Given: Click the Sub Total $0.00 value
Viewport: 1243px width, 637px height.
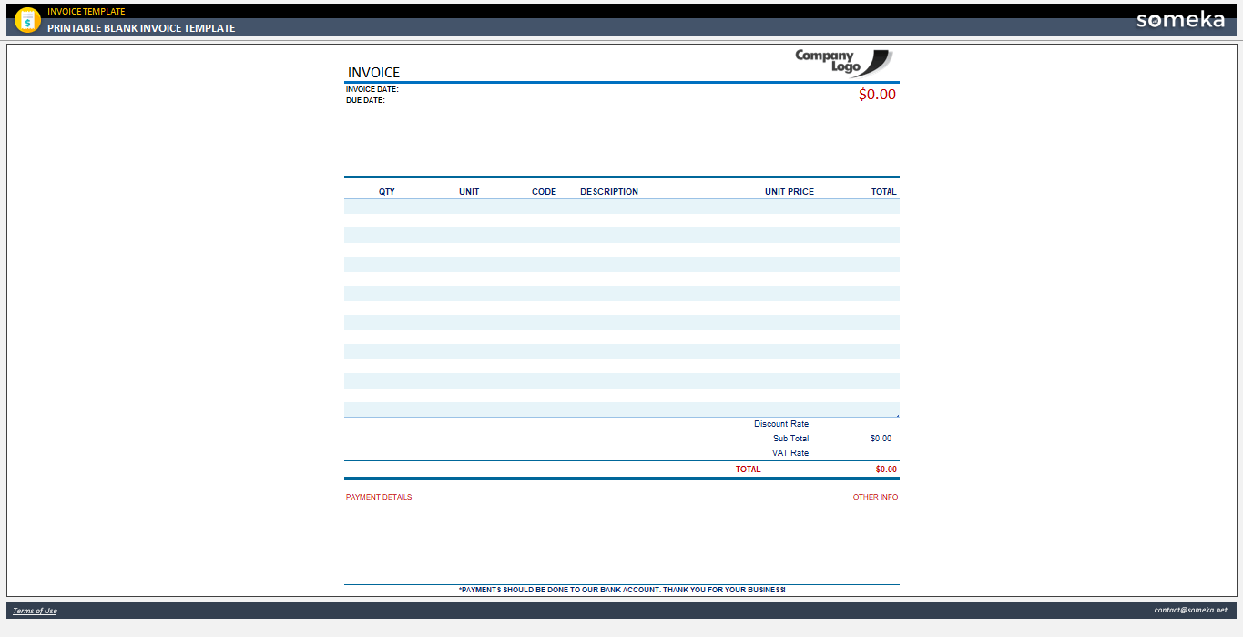Looking at the screenshot, I should (x=880, y=438).
